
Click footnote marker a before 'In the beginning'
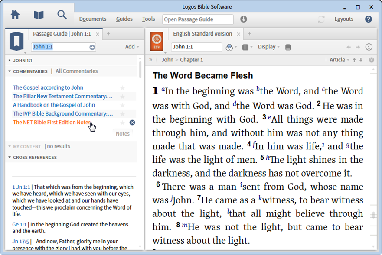click(163, 89)
